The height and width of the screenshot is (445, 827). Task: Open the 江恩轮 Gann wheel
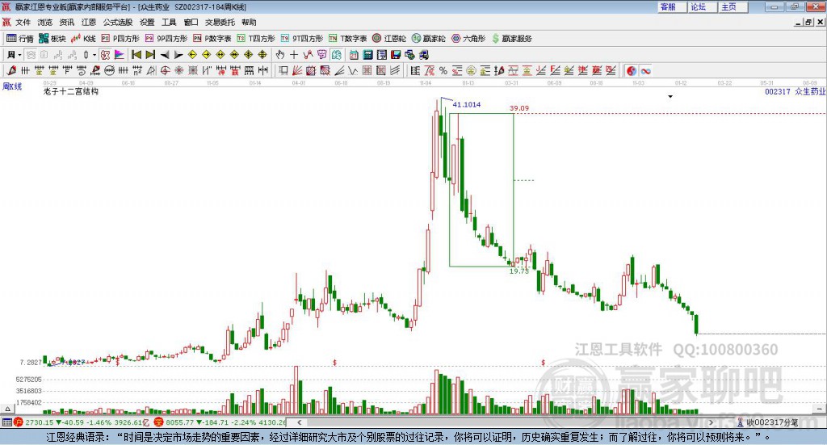point(389,39)
